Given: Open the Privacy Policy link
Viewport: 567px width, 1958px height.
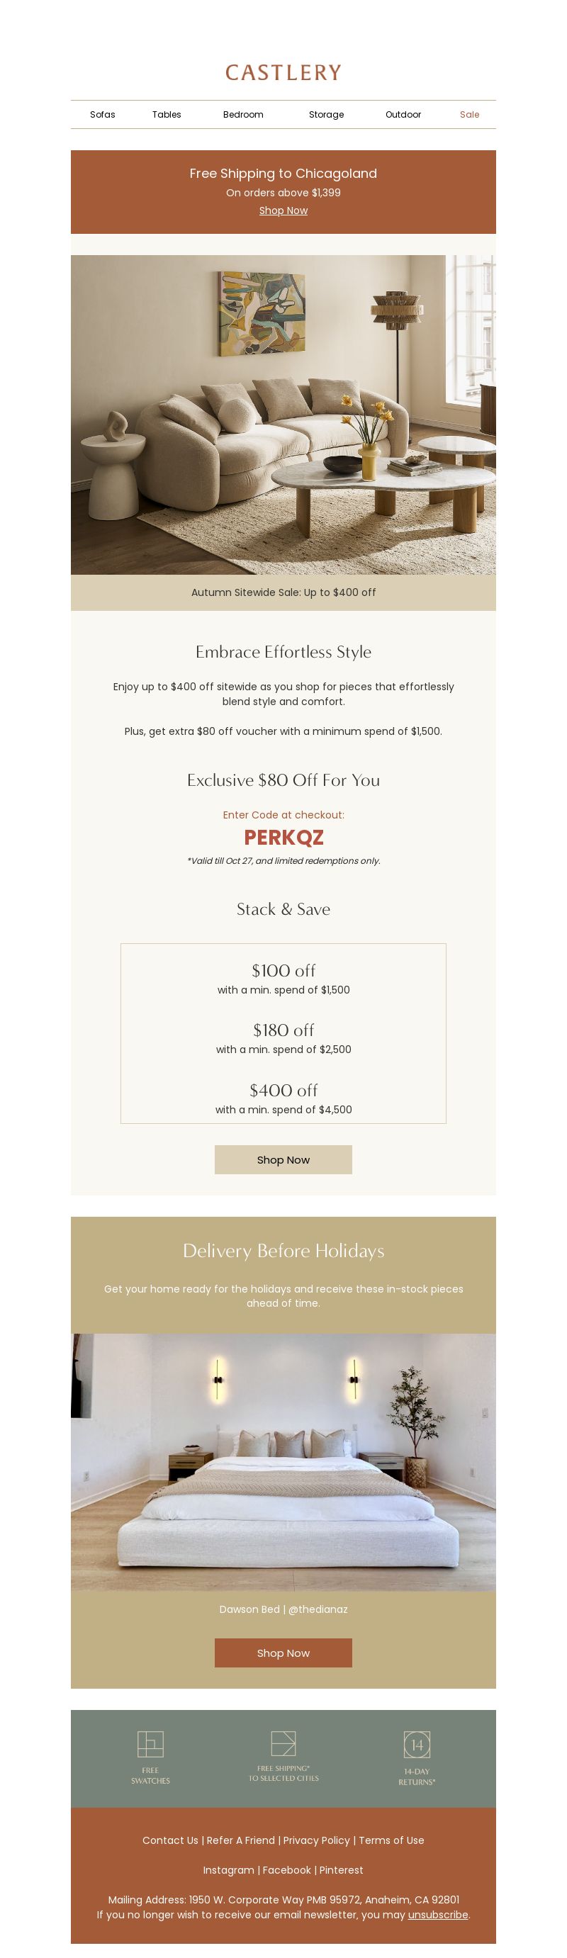Looking at the screenshot, I should 317,1840.
